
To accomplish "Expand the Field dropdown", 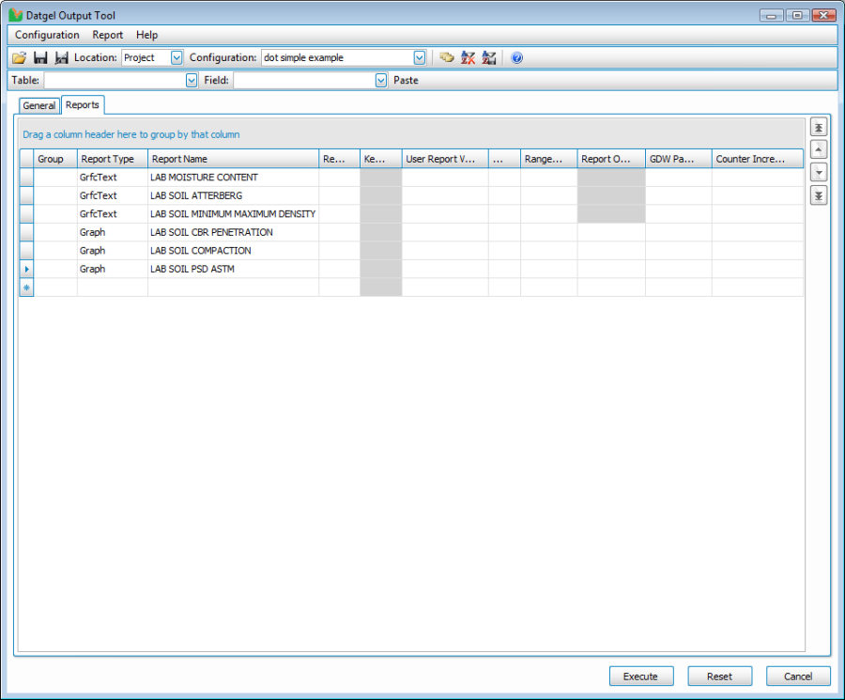I will (380, 81).
